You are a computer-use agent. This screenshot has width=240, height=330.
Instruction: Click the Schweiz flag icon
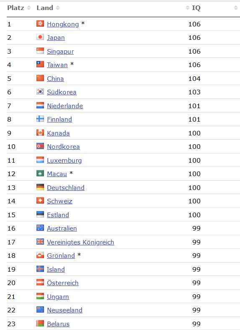tap(40, 200)
